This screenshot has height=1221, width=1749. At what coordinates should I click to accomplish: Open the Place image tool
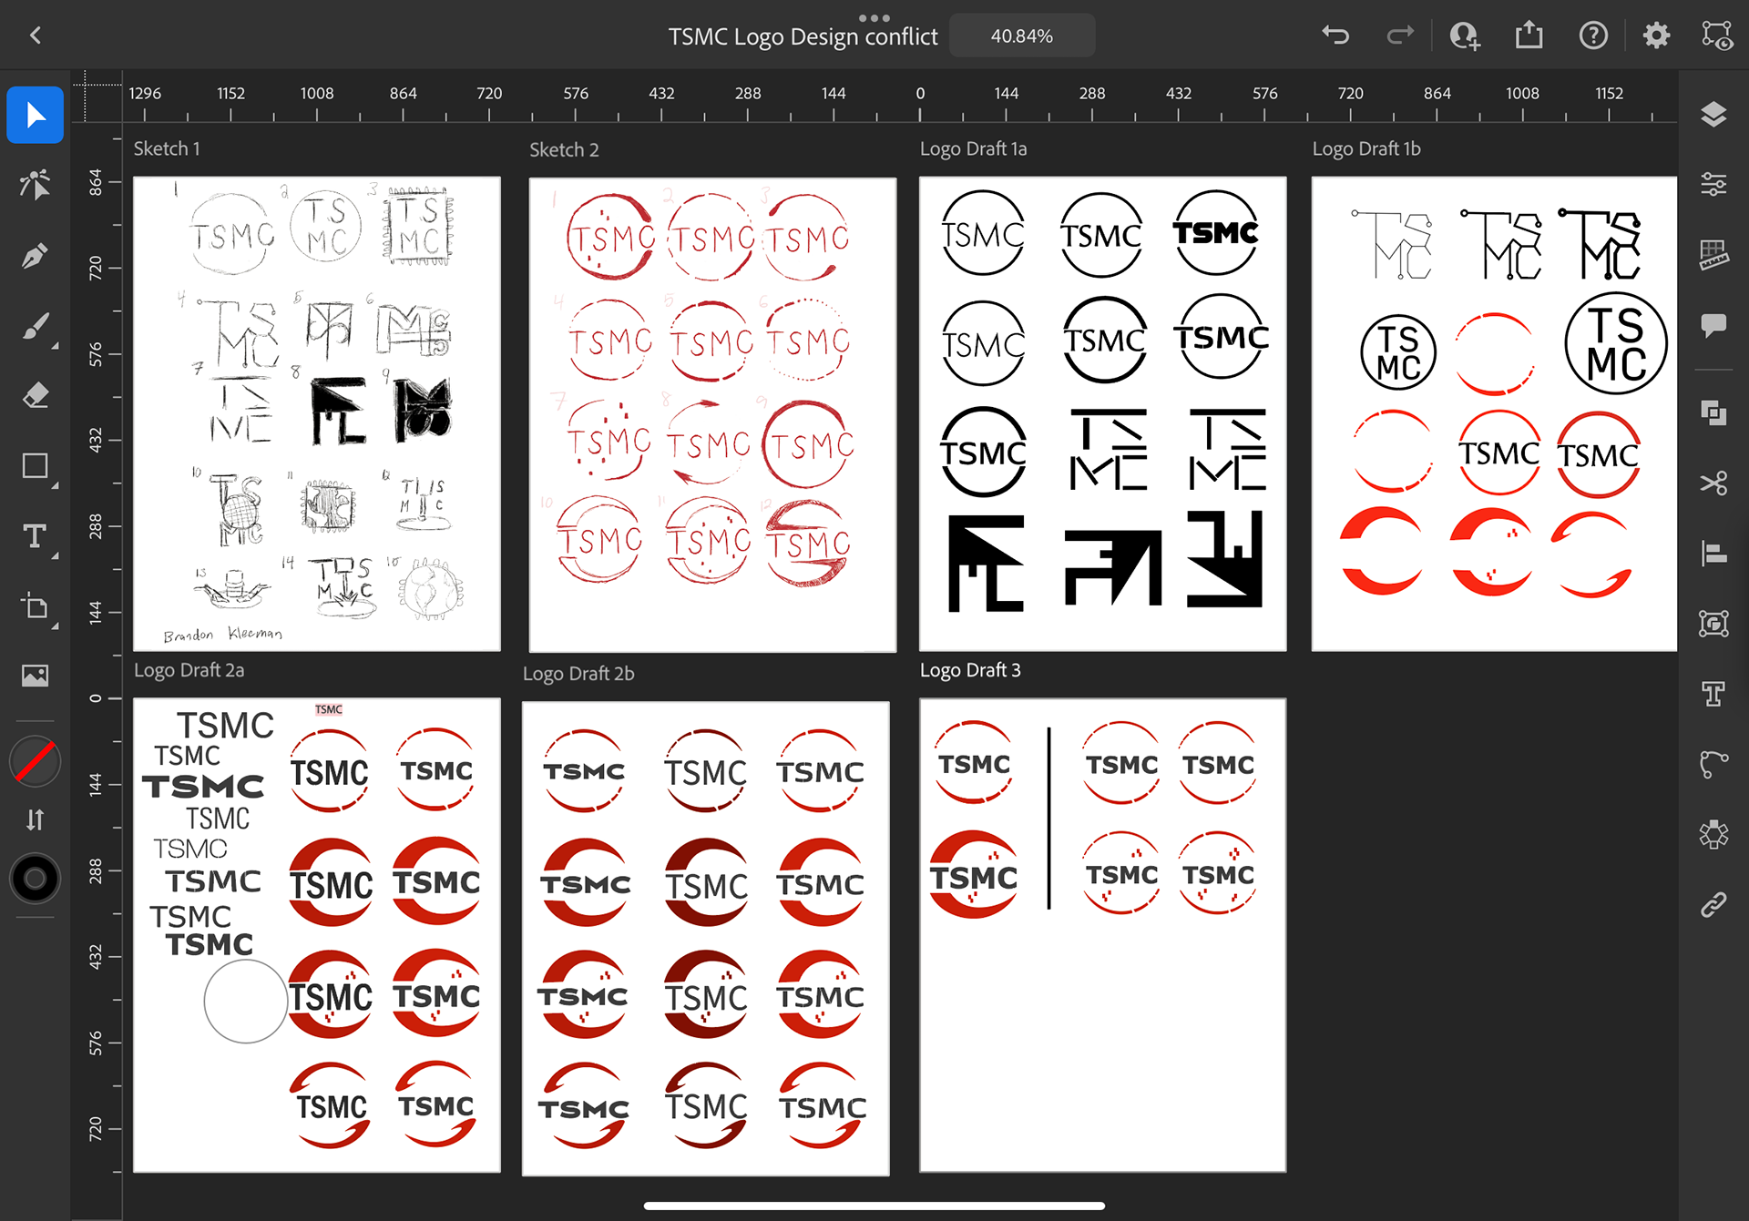click(35, 676)
